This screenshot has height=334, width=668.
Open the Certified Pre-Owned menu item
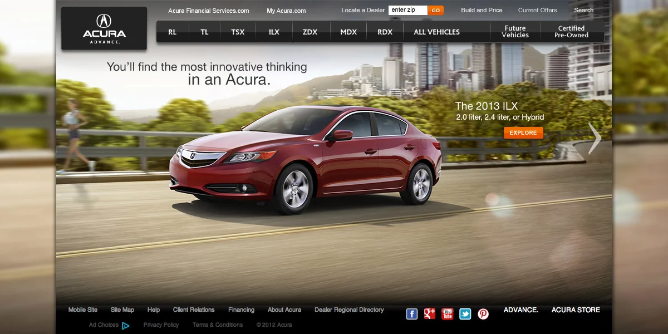click(571, 32)
